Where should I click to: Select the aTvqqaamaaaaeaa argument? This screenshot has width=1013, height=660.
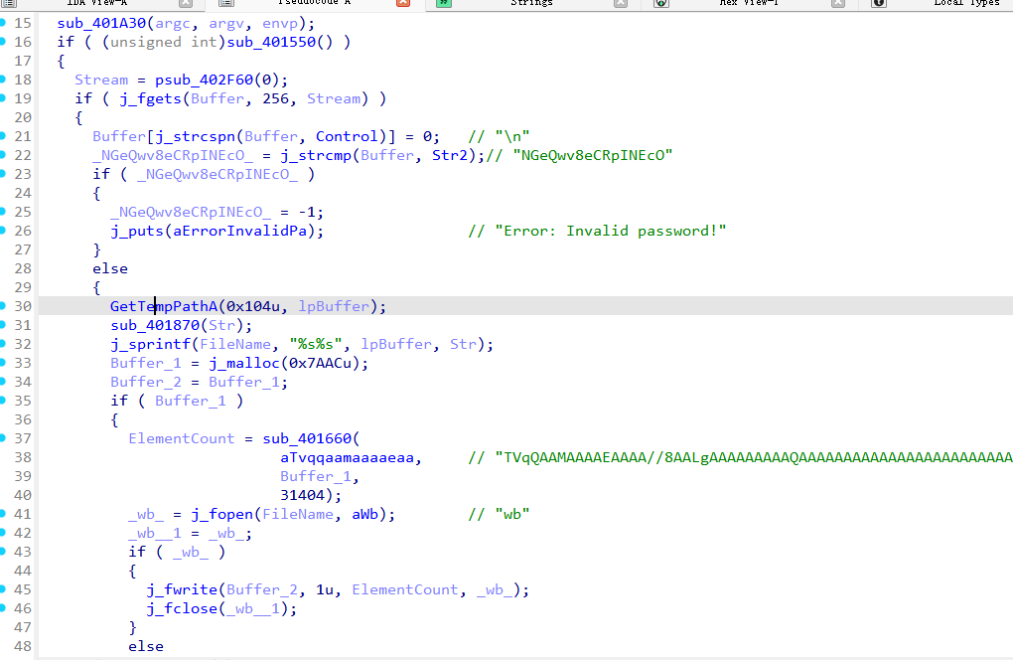pos(347,457)
